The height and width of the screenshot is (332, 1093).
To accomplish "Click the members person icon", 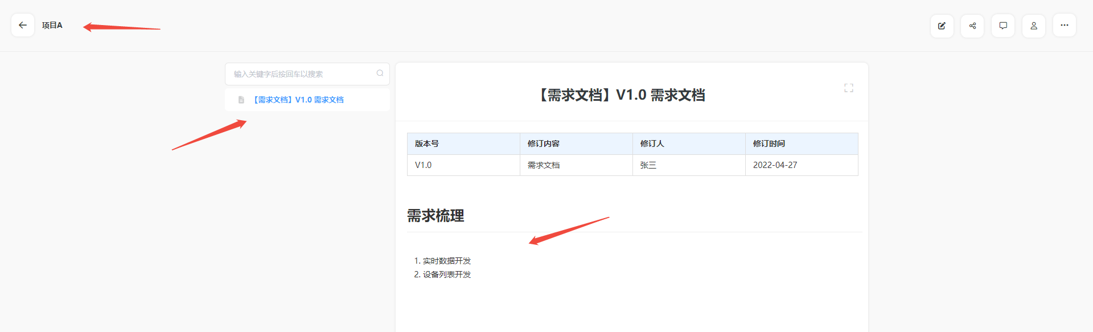I will [1034, 26].
